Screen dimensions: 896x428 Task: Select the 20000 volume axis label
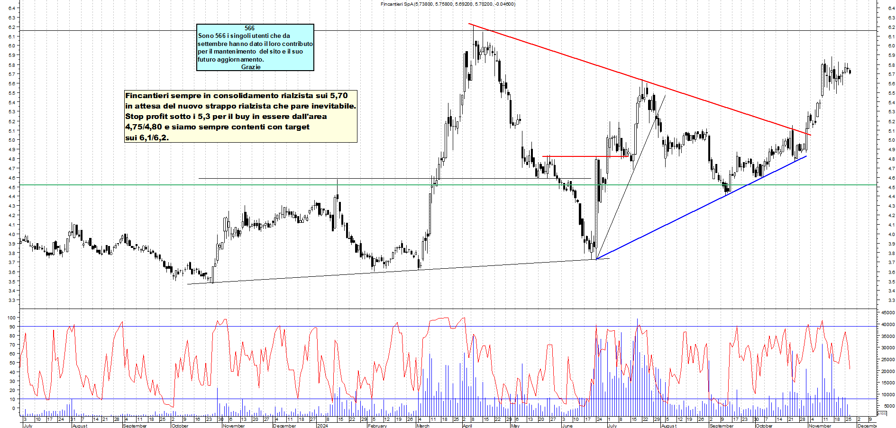pos(888,371)
